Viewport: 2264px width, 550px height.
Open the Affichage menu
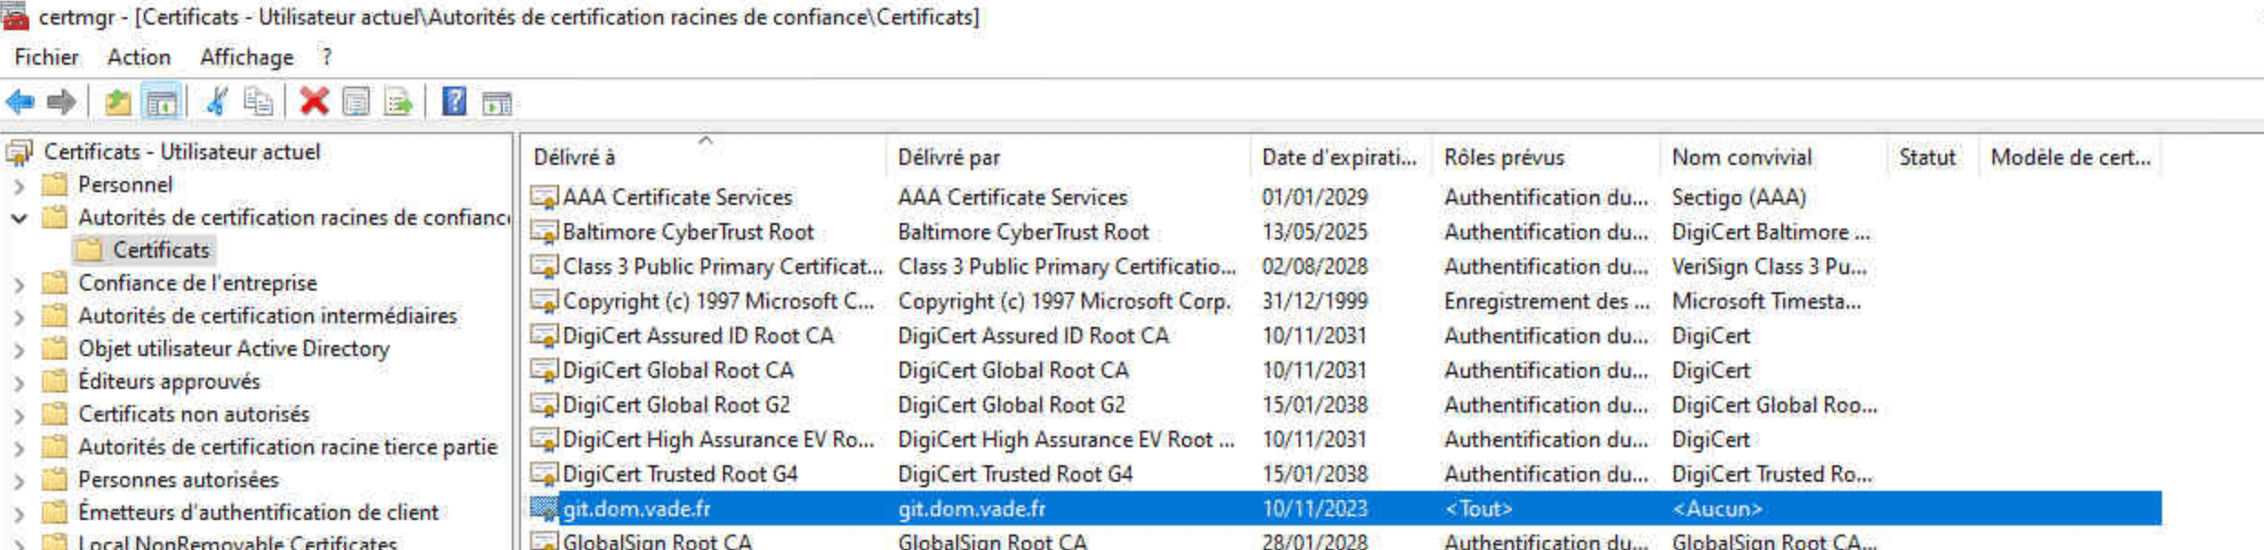click(246, 57)
